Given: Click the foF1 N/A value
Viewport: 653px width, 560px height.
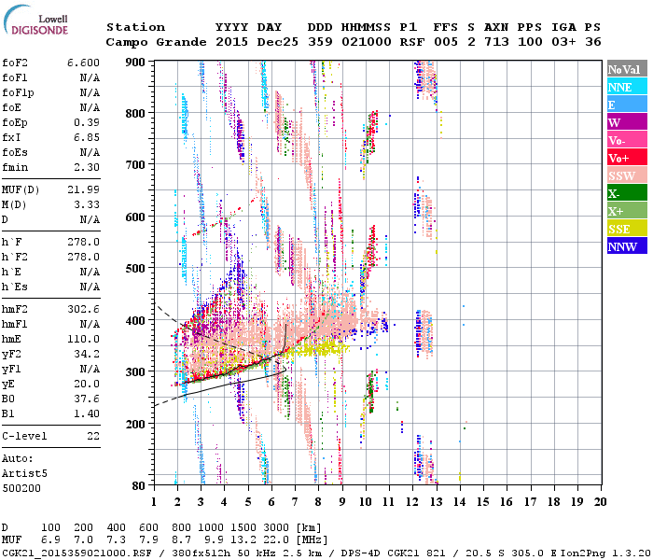Looking at the screenshot, I should [90, 77].
